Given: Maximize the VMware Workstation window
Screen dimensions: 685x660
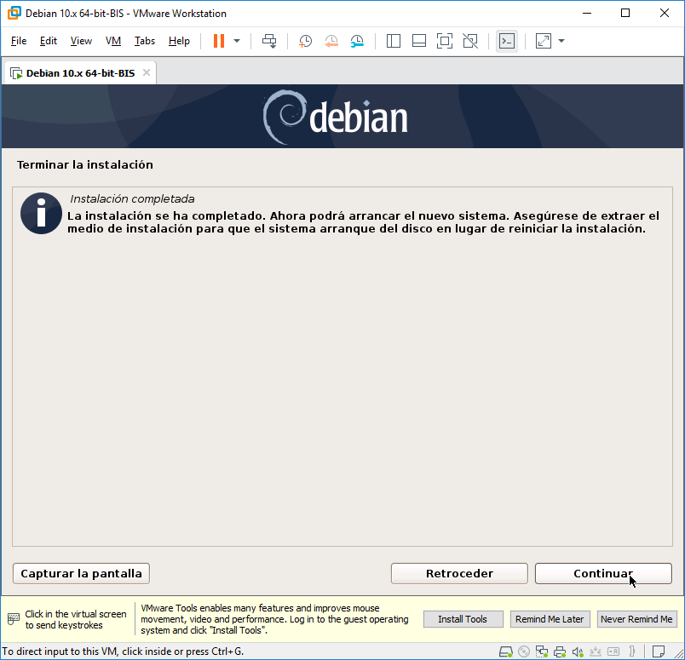Looking at the screenshot, I should (x=625, y=13).
